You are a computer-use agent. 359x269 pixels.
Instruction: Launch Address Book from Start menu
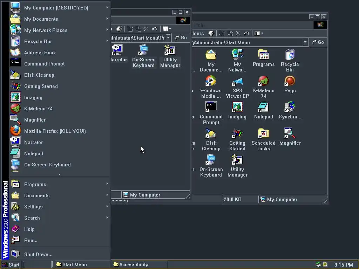coord(60,53)
